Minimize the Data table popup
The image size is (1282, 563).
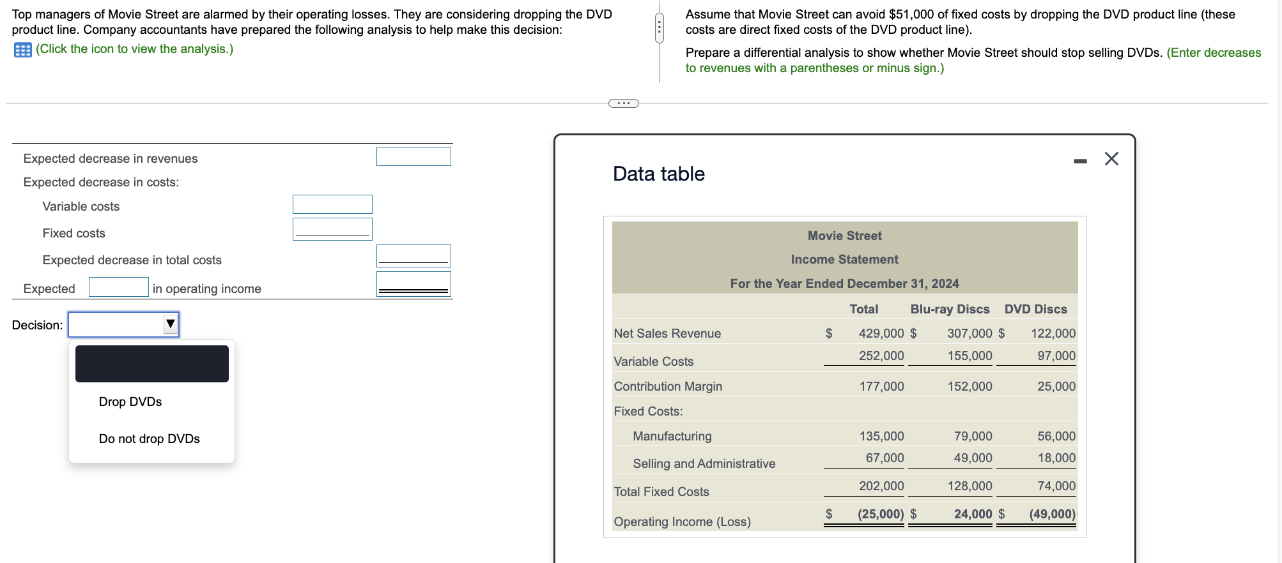point(1080,161)
